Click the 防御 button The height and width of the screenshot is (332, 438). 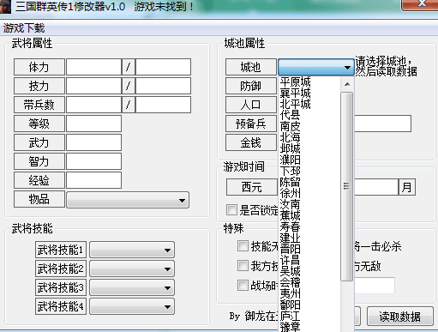pyautogui.click(x=251, y=86)
